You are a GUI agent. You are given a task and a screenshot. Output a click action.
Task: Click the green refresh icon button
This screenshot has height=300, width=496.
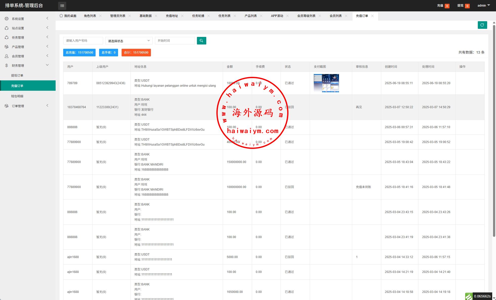[482, 25]
